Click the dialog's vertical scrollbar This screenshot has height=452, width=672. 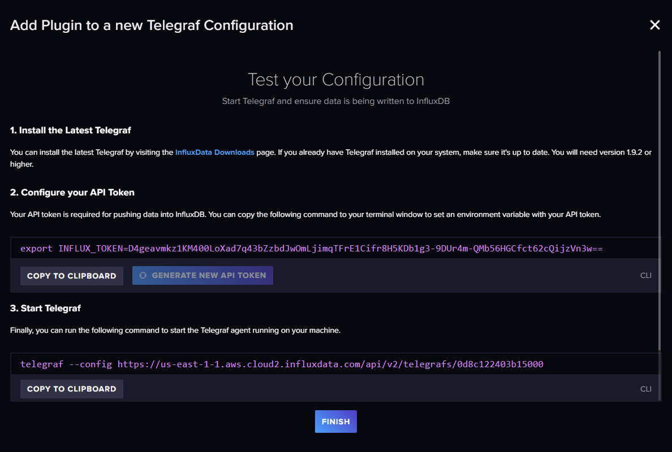pyautogui.click(x=659, y=198)
